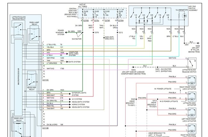The image size is (208, 137).
Task: Click the liftgate glass release switch symbol
Action: pos(192,63)
